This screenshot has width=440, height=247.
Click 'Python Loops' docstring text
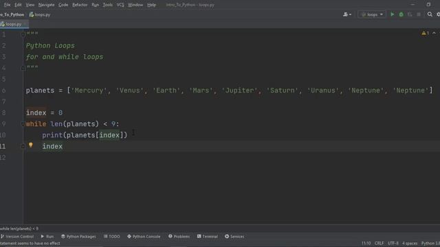[x=50, y=46]
